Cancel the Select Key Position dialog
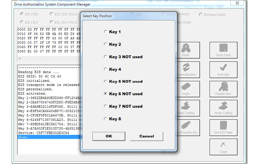The width and height of the screenshot is (259, 164). (147, 136)
